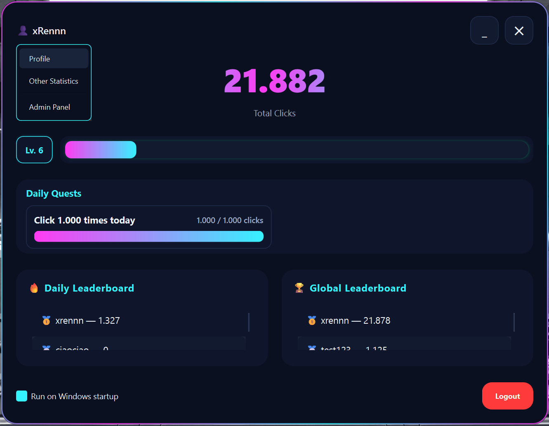This screenshot has height=426, width=549.
Task: Toggle the Run on Windows startup checkbox
Action: [21, 396]
